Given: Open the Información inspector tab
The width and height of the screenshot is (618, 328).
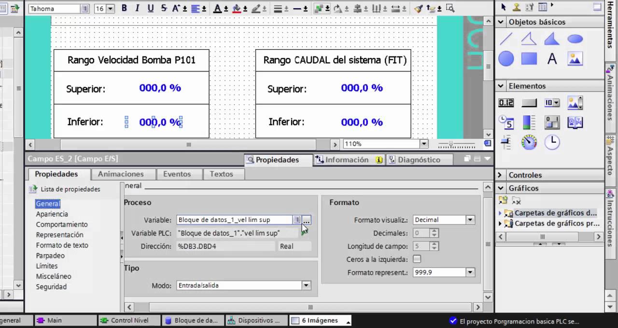Looking at the screenshot, I should pyautogui.click(x=349, y=160).
